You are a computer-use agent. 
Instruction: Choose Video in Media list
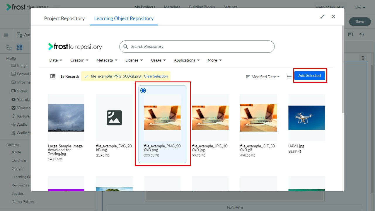coord(19,91)
